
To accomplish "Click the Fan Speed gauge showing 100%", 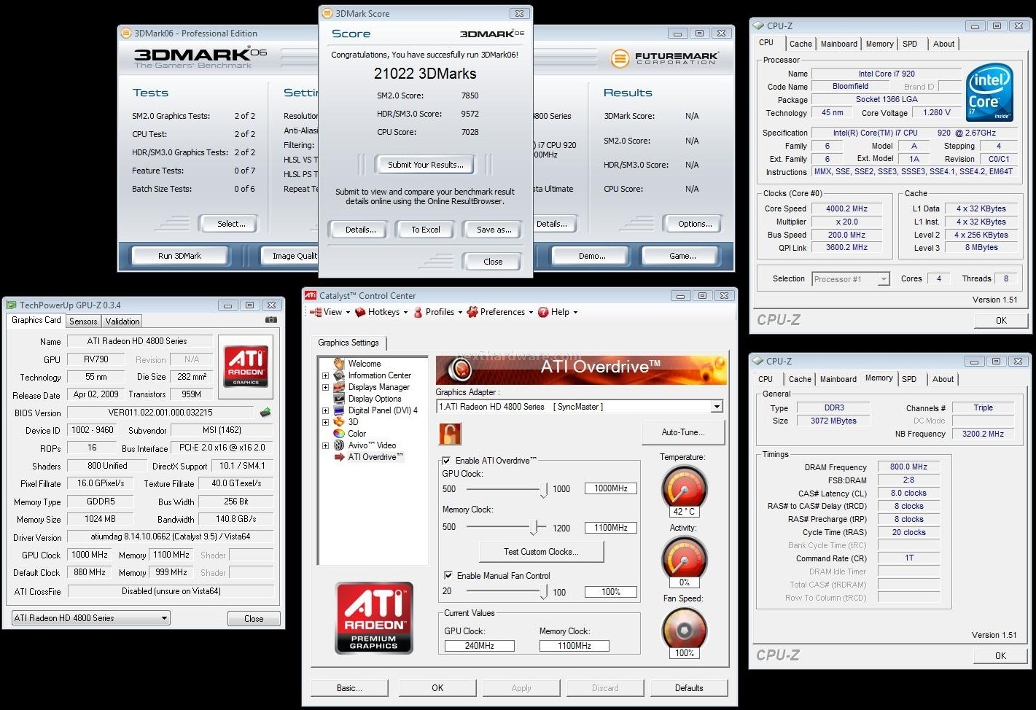I will [x=684, y=630].
